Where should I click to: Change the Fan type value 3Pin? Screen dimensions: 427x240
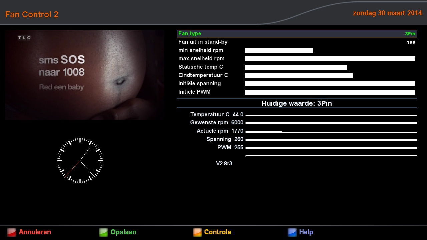pyautogui.click(x=410, y=34)
